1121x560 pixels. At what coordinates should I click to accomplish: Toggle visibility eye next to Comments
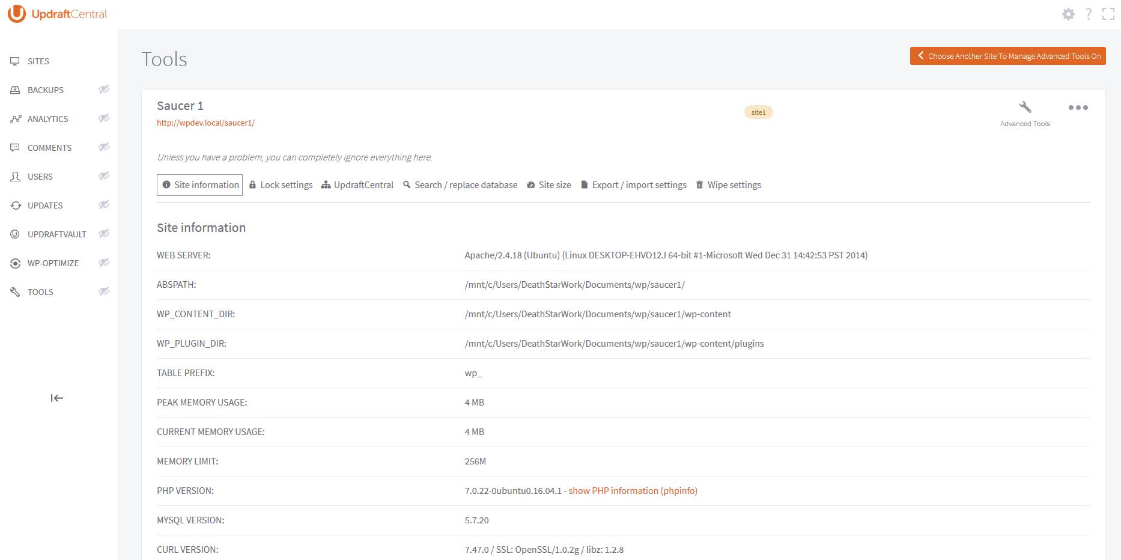tap(104, 147)
